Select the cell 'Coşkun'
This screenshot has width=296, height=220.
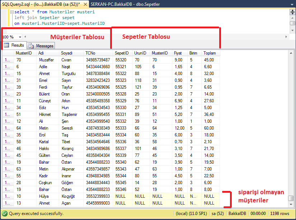(x=48, y=183)
